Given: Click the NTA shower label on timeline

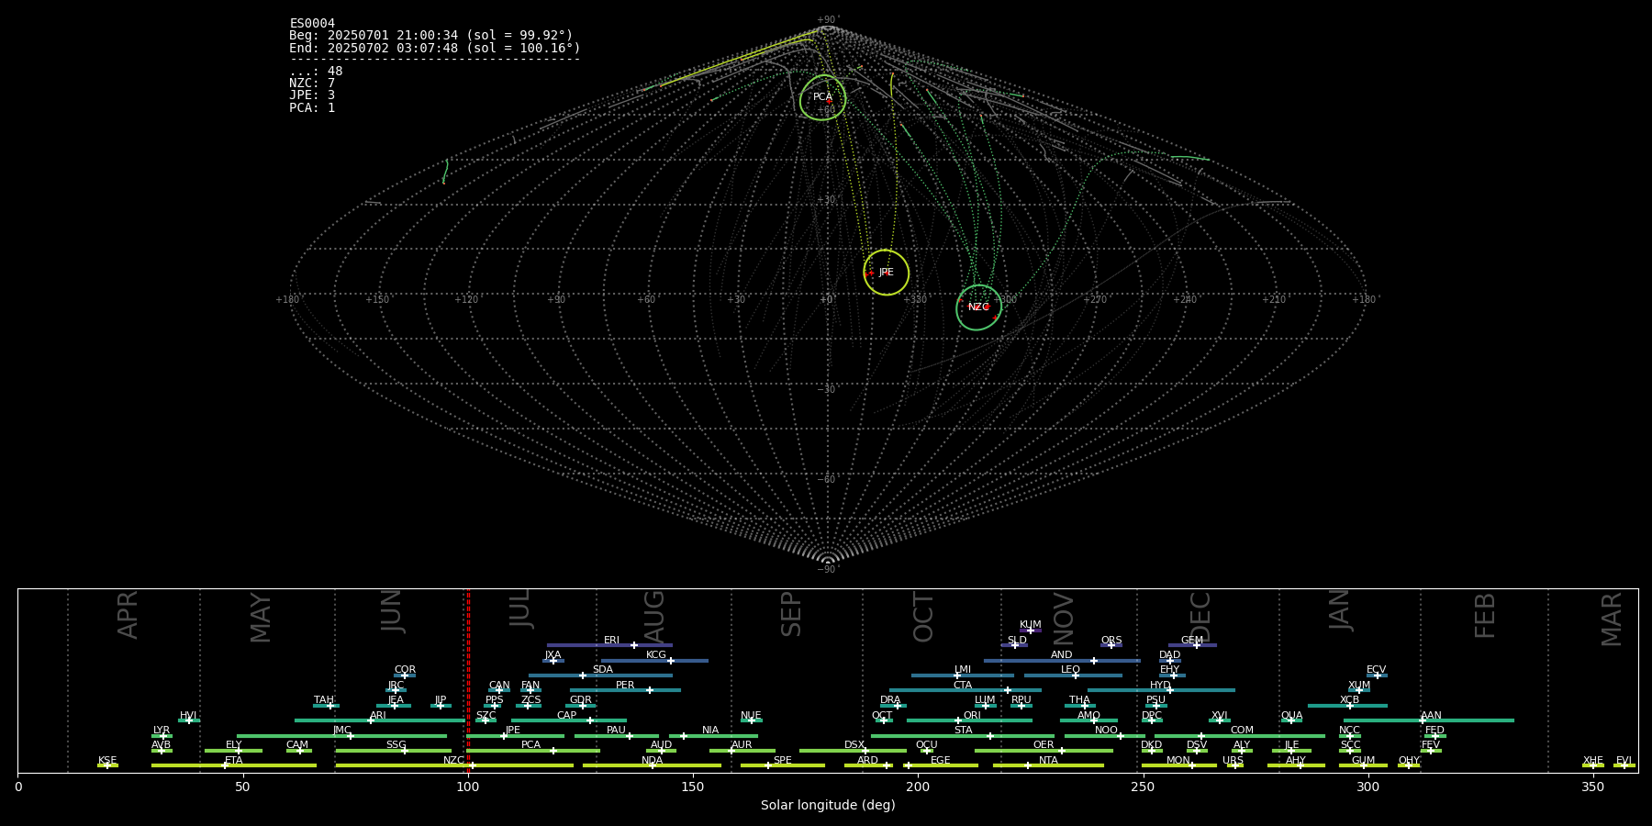Looking at the screenshot, I should point(1048,761).
